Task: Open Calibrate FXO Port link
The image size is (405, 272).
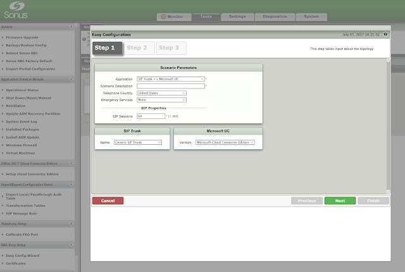Action: pyautogui.click(x=22, y=235)
